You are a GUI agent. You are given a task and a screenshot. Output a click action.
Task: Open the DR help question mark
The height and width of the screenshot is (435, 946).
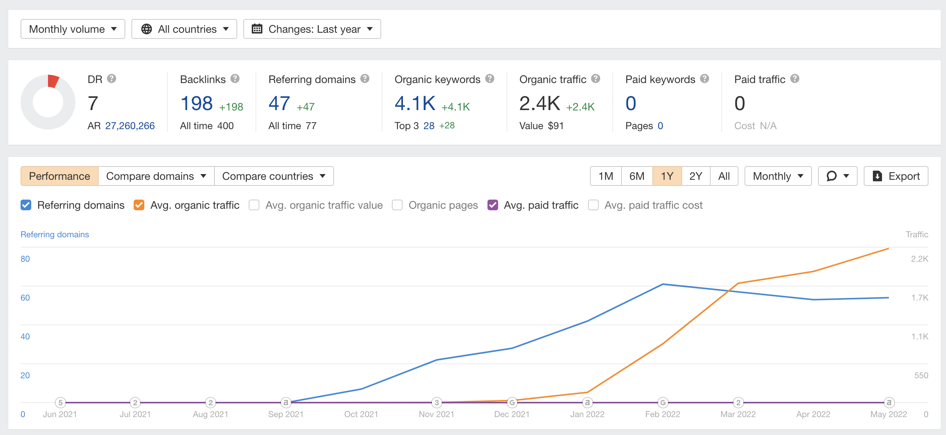point(111,78)
